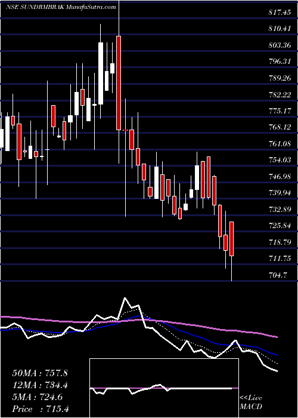Select the 711.75 price axis label
This screenshot has height=418, width=298.
(x=280, y=259)
